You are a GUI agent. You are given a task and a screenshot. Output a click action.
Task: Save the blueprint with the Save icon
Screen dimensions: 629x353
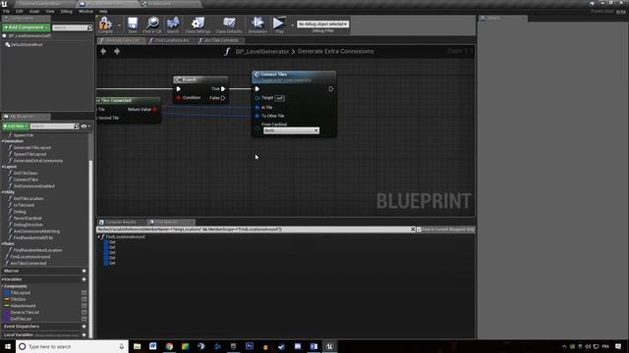tap(133, 25)
